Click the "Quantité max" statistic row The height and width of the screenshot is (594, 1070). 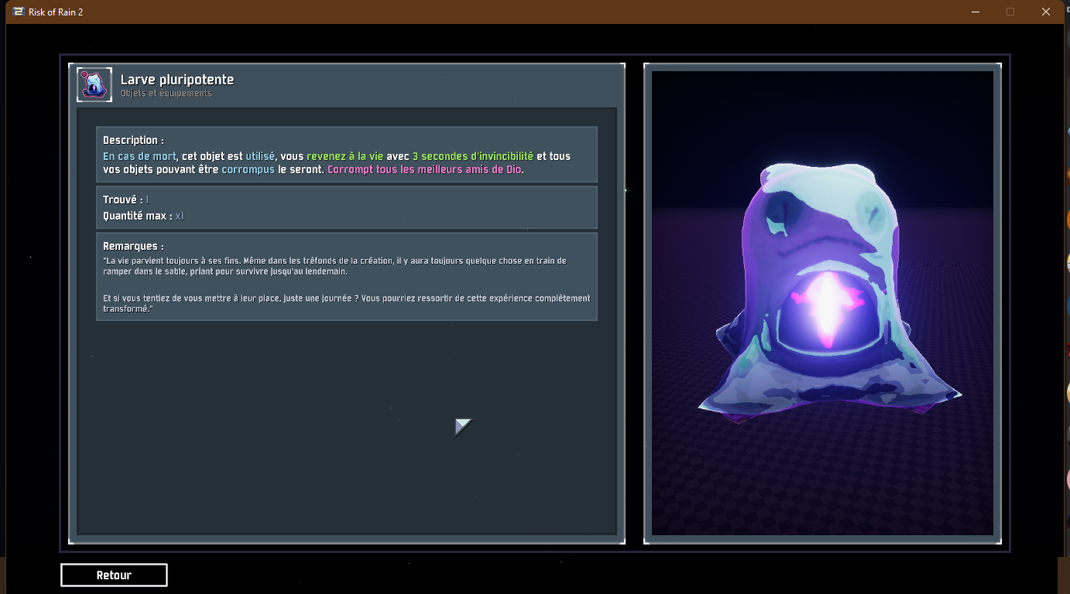tap(142, 216)
